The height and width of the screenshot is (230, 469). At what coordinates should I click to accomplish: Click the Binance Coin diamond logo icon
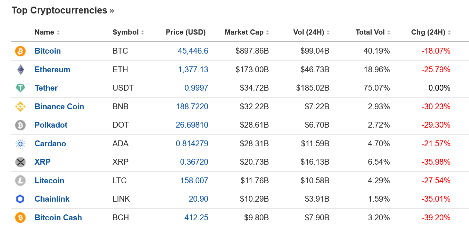coord(20,107)
